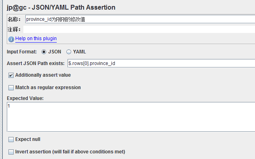255x159 pixels.
Task: Click the empty 注释 comment field
Action: click(139, 29)
